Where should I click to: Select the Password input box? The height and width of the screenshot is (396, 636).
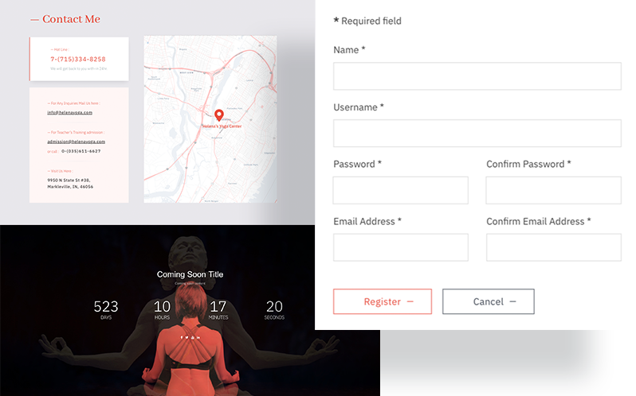400,191
